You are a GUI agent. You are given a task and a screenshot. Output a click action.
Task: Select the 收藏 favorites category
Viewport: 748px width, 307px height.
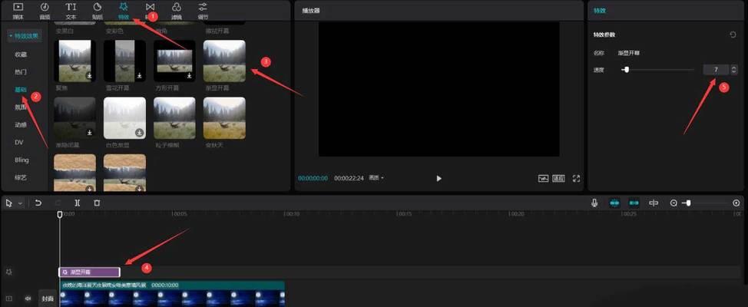(21, 54)
